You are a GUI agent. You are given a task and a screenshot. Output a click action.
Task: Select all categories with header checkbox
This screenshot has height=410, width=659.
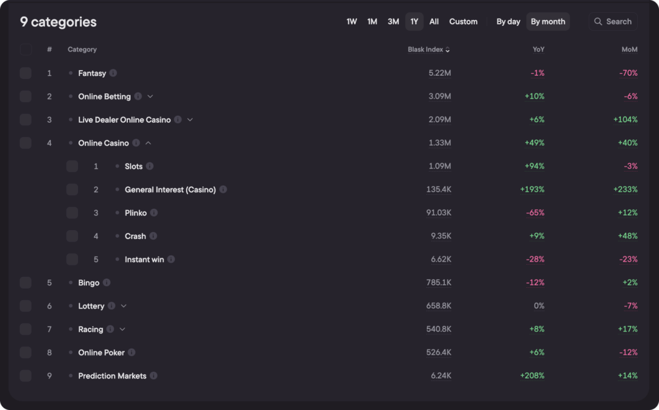(26, 49)
